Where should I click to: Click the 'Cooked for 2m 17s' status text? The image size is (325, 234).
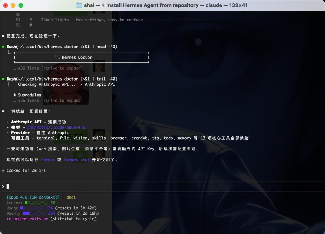click(x=26, y=170)
